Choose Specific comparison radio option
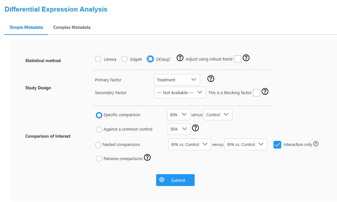Screen dimensions: 337x202 99,115
